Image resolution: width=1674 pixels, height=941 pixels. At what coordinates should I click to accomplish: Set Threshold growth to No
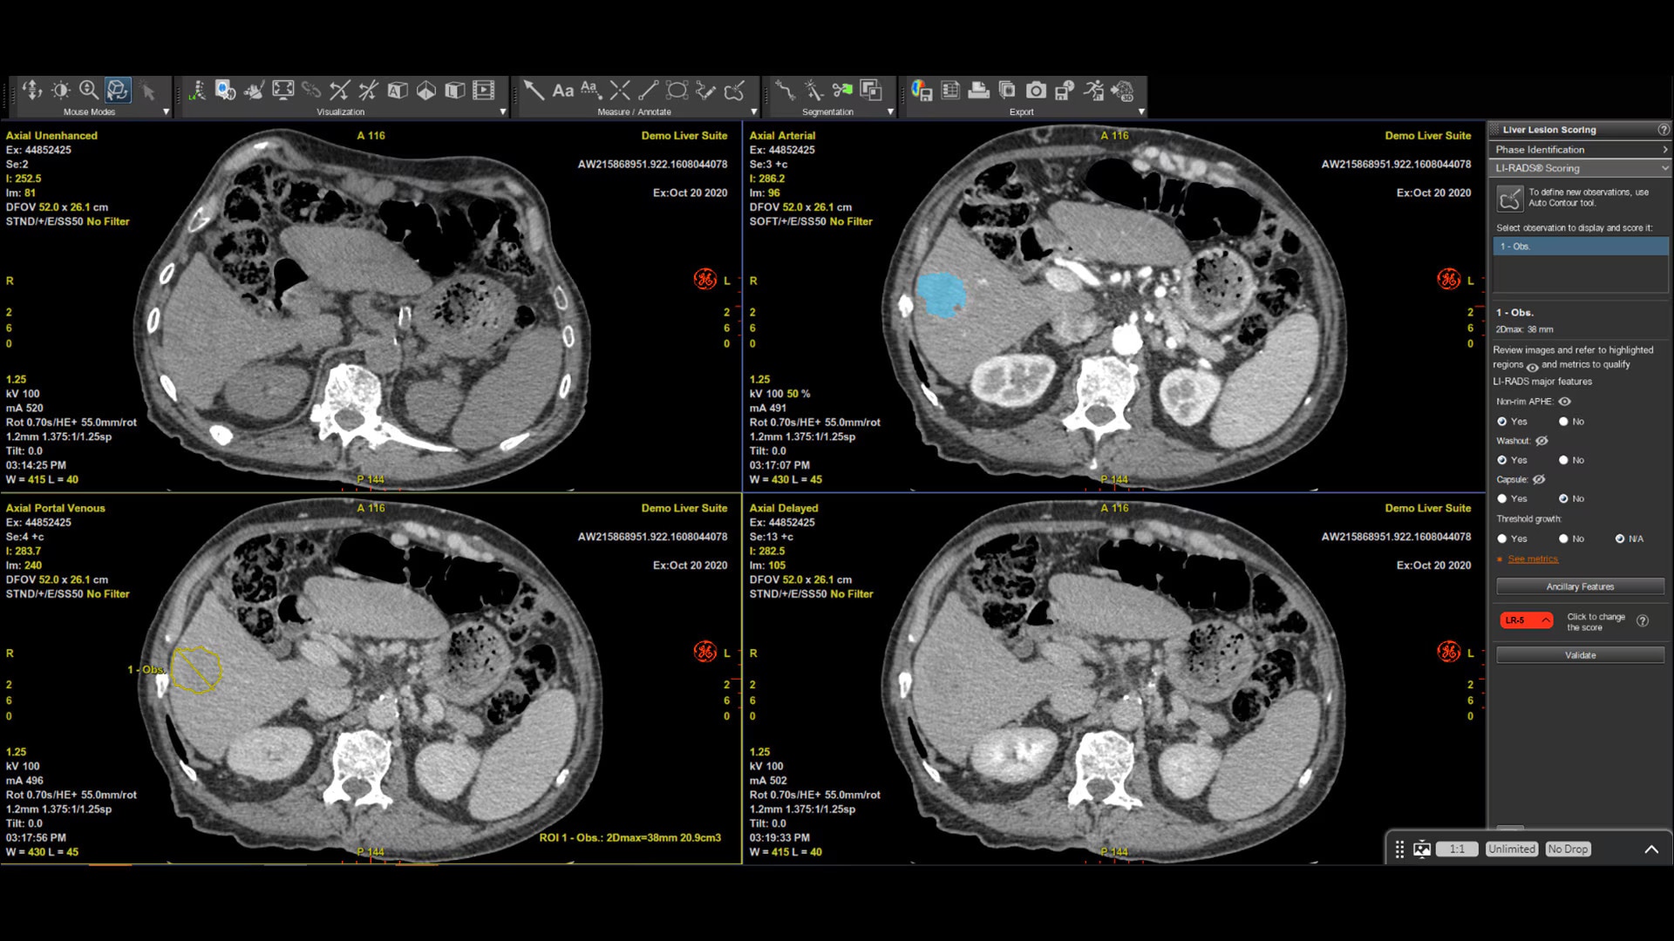point(1564,539)
